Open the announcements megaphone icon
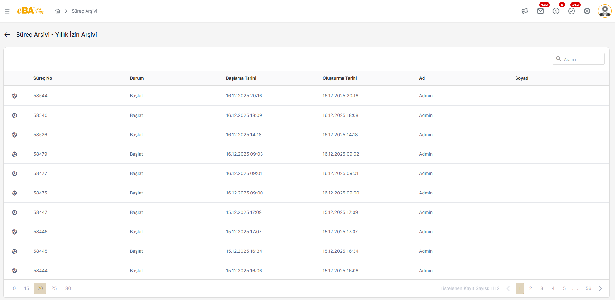 coord(525,11)
